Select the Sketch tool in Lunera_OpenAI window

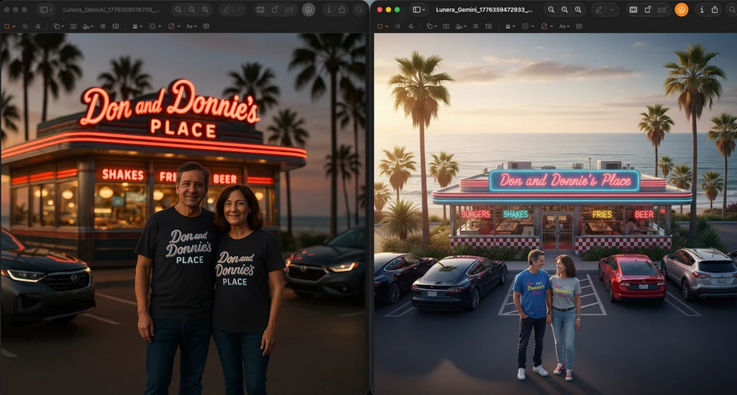[38, 26]
